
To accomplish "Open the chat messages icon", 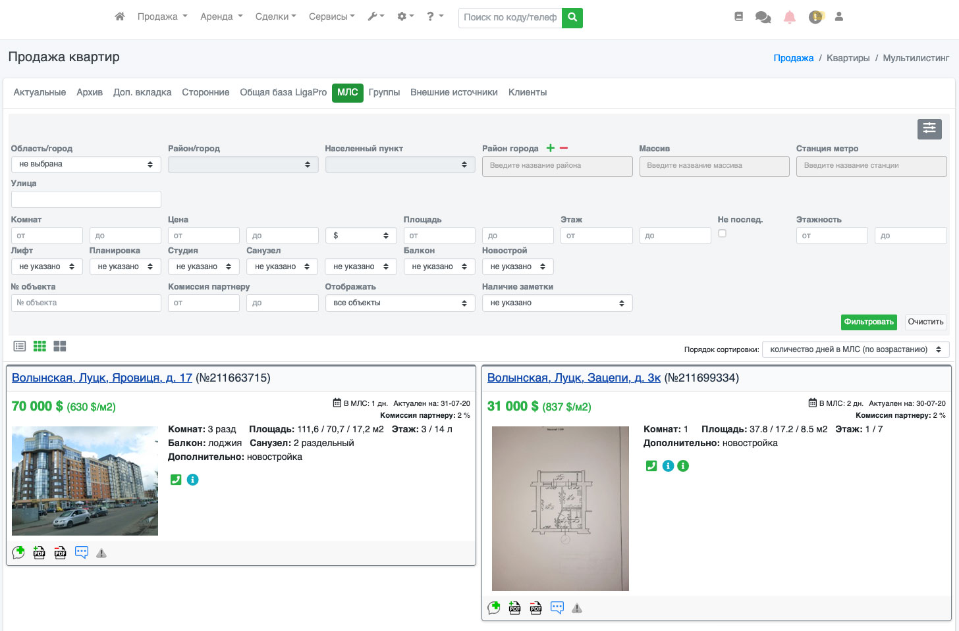I will click(x=763, y=17).
